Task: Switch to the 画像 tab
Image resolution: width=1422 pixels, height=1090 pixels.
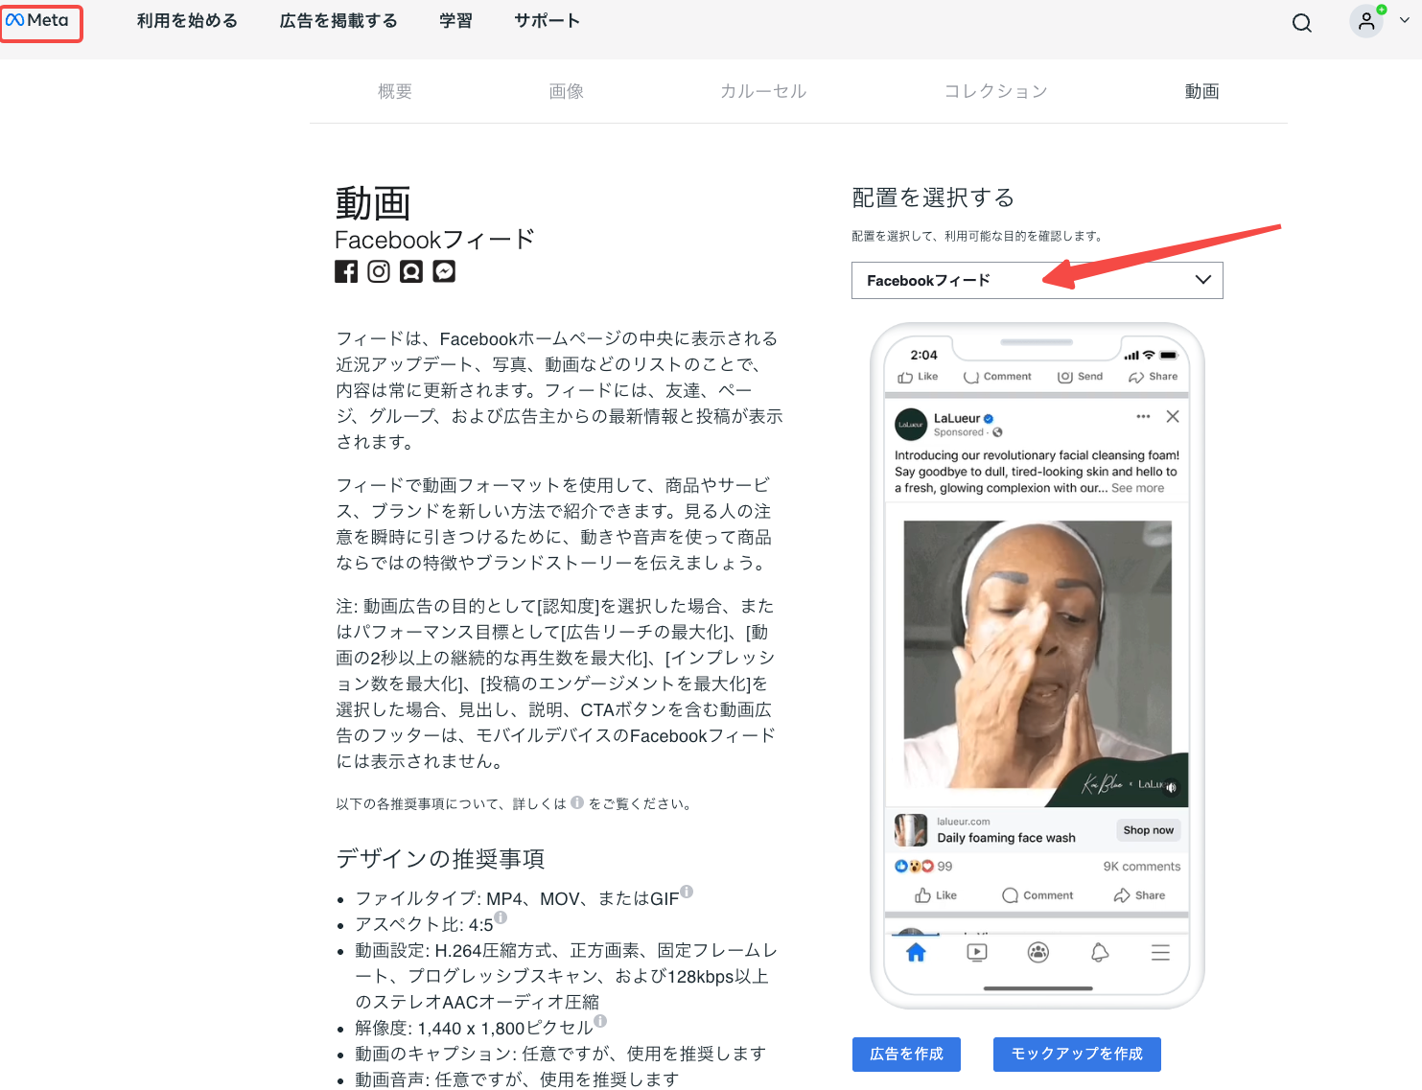Action: point(567,91)
